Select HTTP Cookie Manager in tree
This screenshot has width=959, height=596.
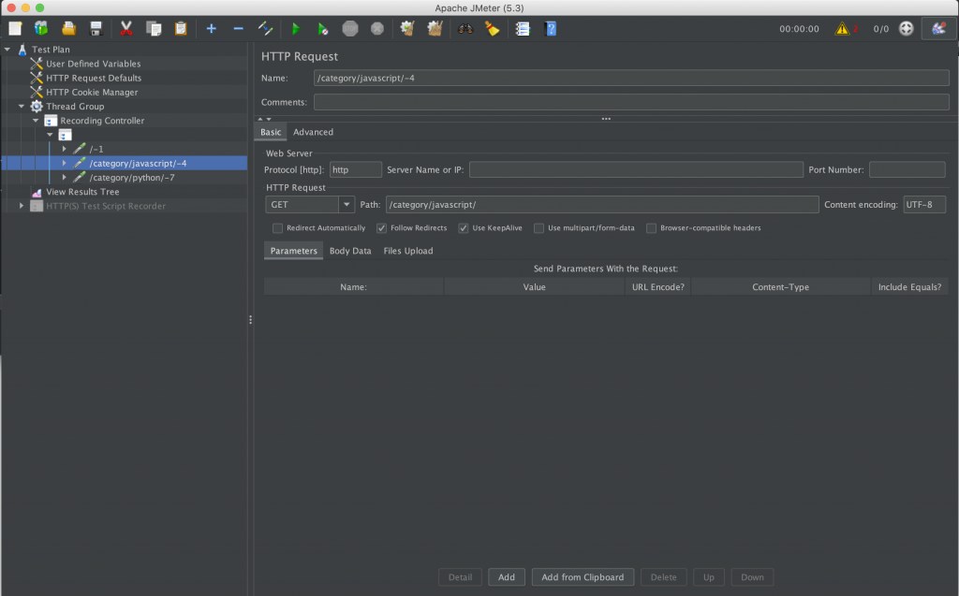pyautogui.click(x=92, y=93)
